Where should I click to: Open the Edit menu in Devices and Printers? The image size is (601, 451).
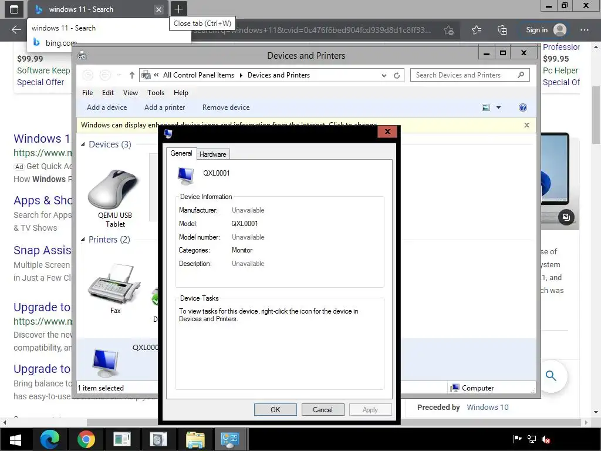108,92
